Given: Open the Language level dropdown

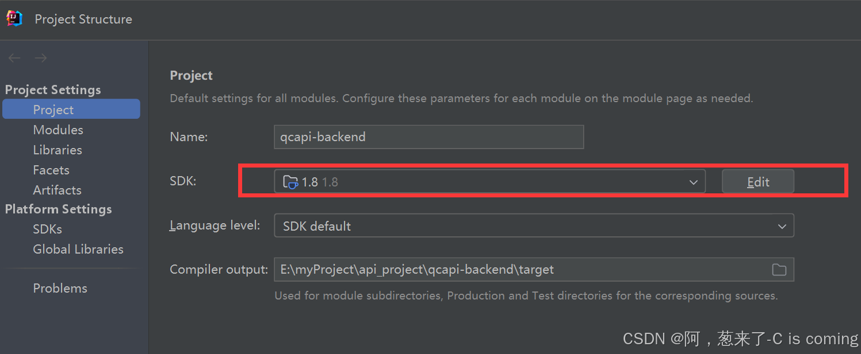Looking at the screenshot, I should pos(534,225).
